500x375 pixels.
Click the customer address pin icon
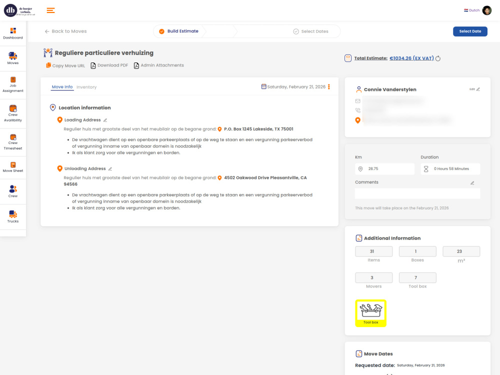[358, 120]
